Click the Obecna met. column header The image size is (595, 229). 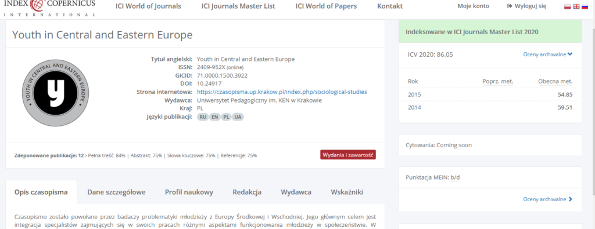tap(555, 81)
